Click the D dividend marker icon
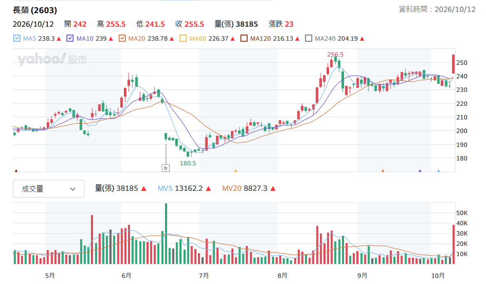 coord(165,168)
